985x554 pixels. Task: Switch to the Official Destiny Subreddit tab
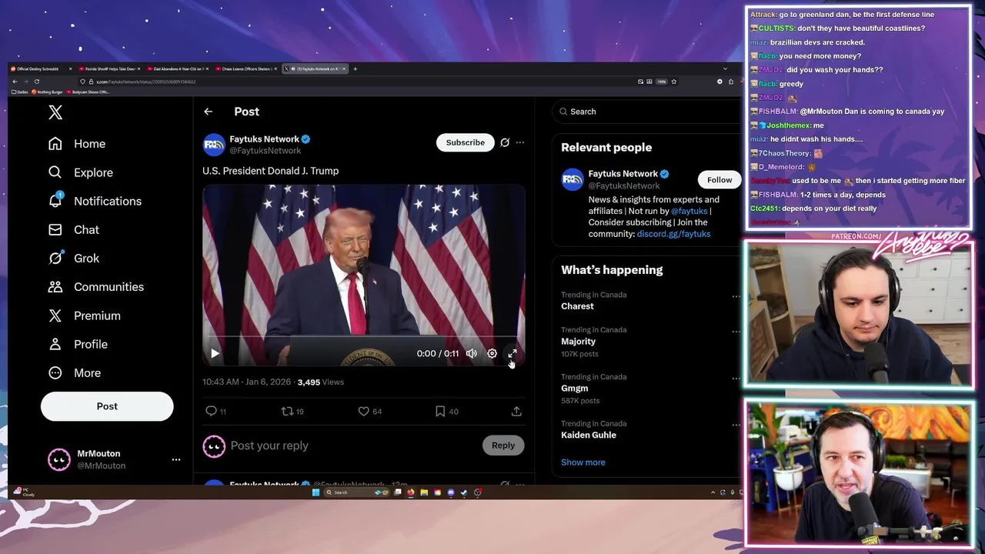(x=42, y=69)
